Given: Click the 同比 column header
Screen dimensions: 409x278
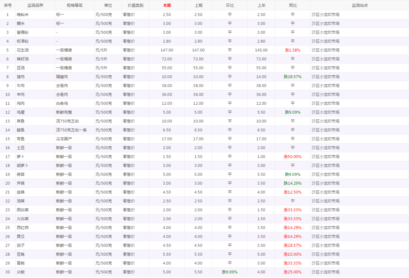Looking at the screenshot, I should click(292, 5).
